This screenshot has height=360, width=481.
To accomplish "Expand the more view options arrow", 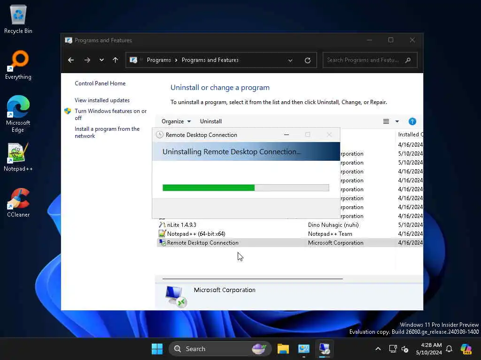I will [397, 121].
